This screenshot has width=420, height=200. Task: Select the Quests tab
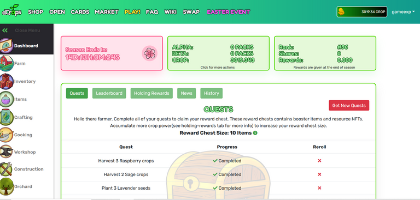coord(77,93)
